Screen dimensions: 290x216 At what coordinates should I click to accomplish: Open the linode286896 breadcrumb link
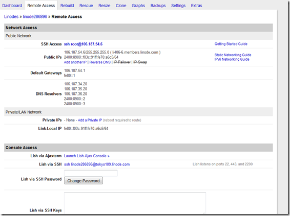pos(35,16)
